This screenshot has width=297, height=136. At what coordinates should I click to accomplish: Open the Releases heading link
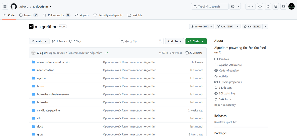220,116
